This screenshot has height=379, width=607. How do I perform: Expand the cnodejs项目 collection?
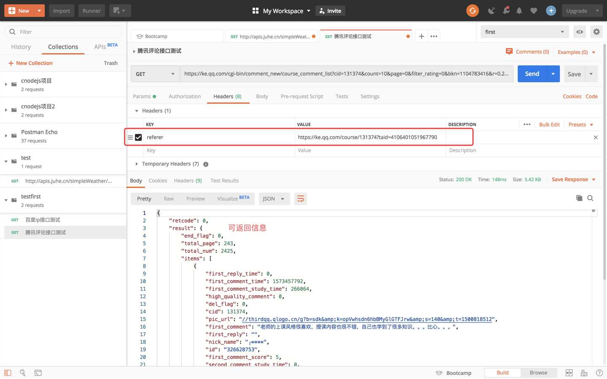tap(6, 84)
